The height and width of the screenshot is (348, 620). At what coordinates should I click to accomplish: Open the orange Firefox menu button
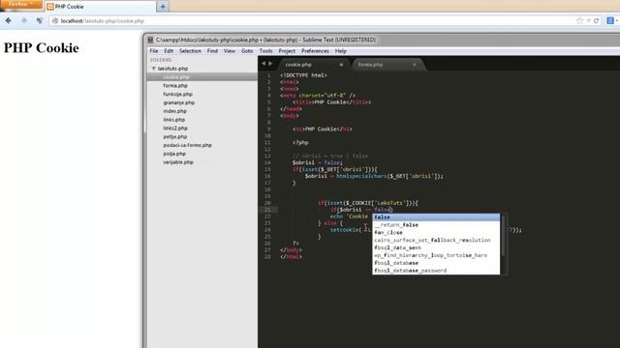(20, 4)
